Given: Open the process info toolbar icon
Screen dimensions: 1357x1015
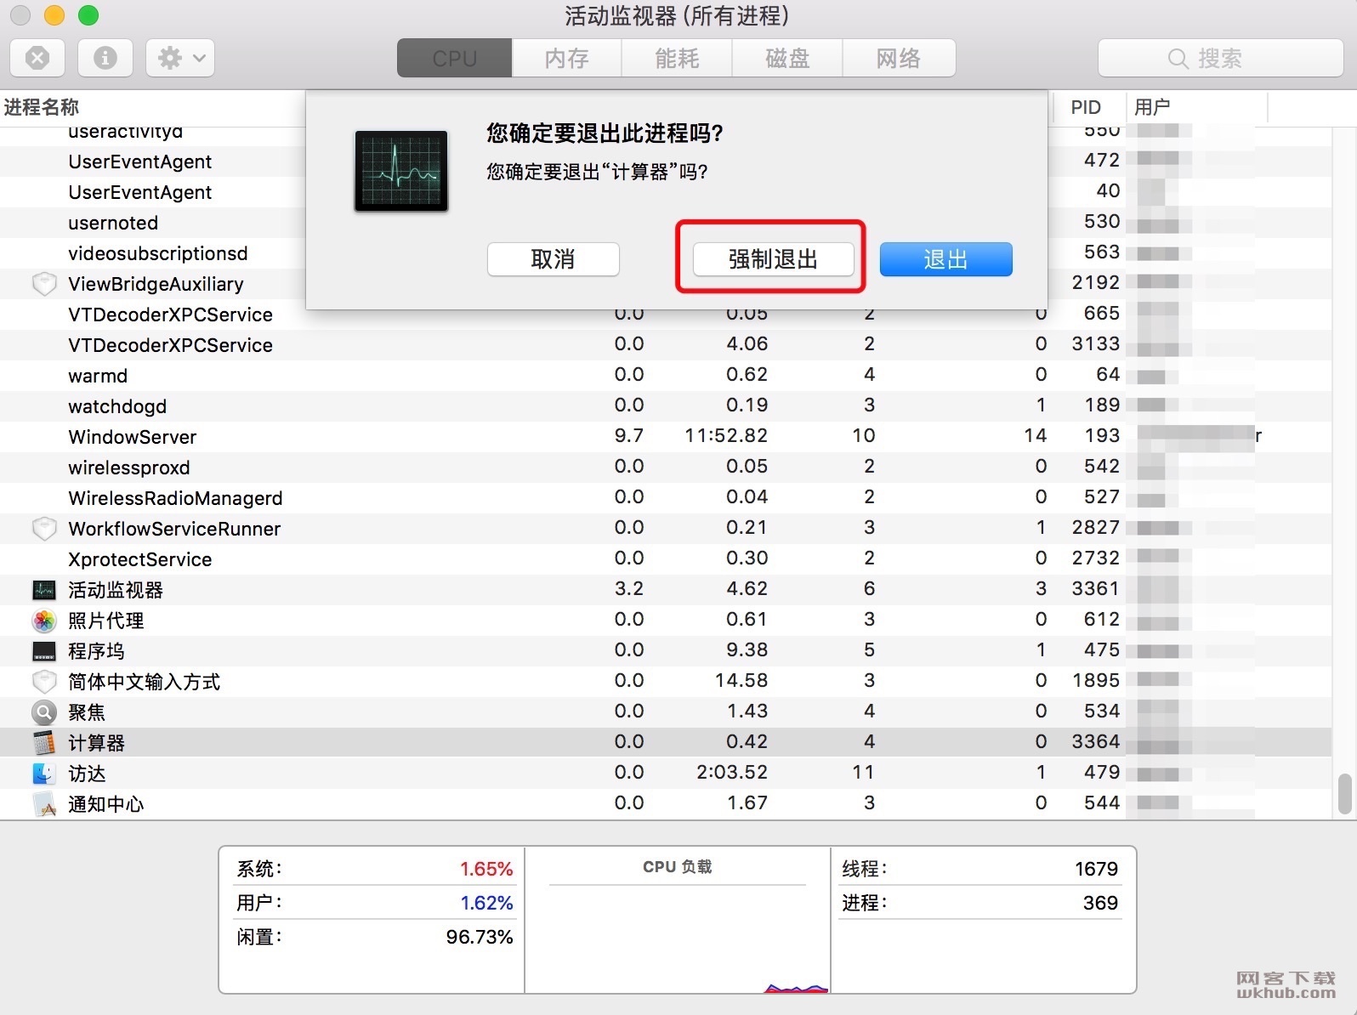Looking at the screenshot, I should pyautogui.click(x=105, y=58).
